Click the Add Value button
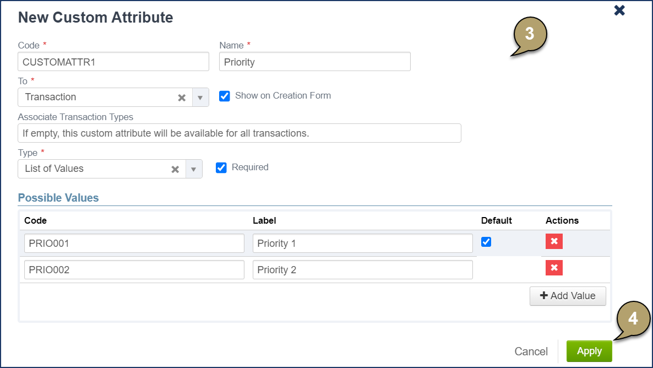 567,296
